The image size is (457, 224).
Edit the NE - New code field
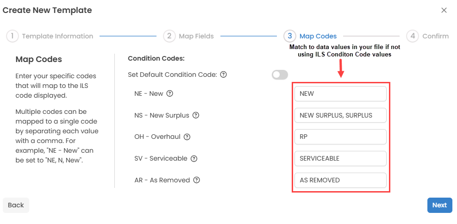pos(340,93)
